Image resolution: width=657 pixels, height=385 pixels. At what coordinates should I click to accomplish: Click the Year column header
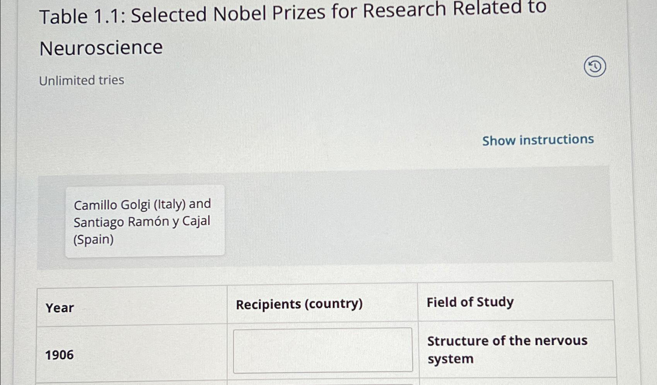coord(59,308)
